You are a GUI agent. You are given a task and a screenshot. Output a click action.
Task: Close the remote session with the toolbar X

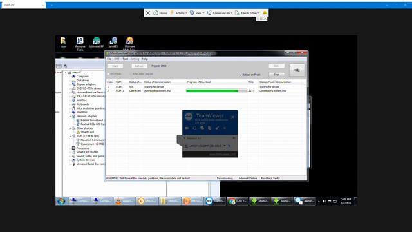coord(148,13)
